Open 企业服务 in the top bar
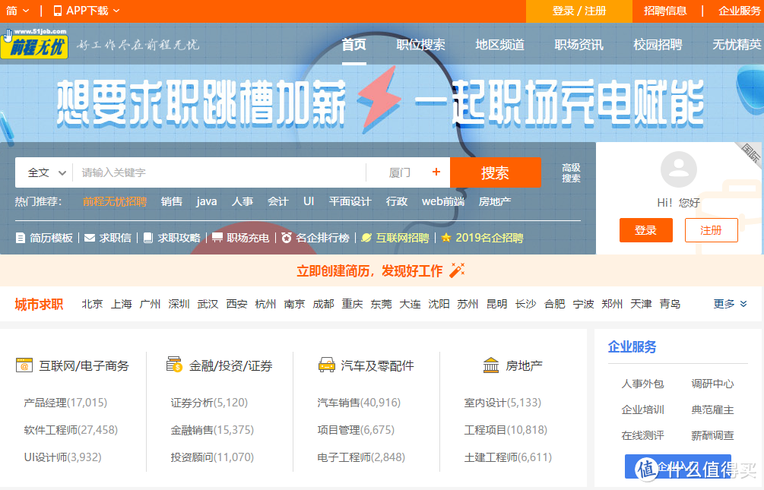The width and height of the screenshot is (764, 490). coord(740,11)
